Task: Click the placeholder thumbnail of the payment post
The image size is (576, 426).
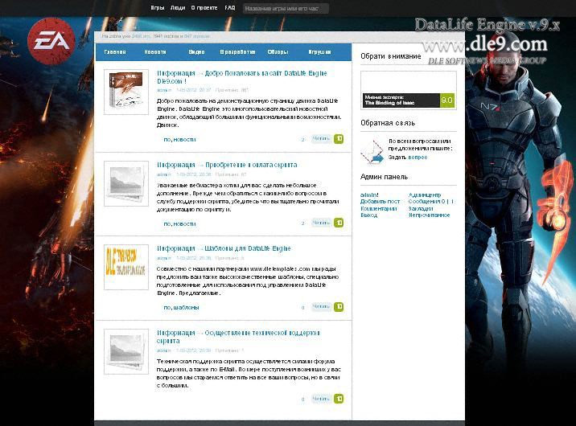Action: point(126,183)
